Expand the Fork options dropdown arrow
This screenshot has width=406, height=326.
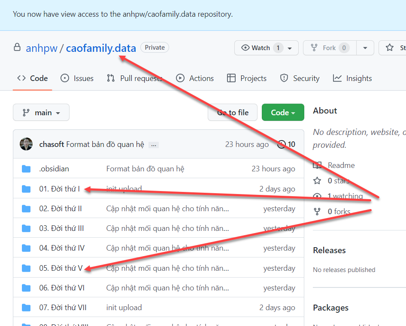point(365,48)
